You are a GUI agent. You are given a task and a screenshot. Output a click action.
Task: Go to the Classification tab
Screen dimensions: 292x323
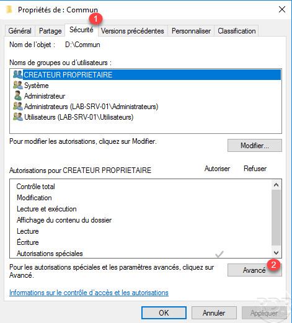(237, 31)
